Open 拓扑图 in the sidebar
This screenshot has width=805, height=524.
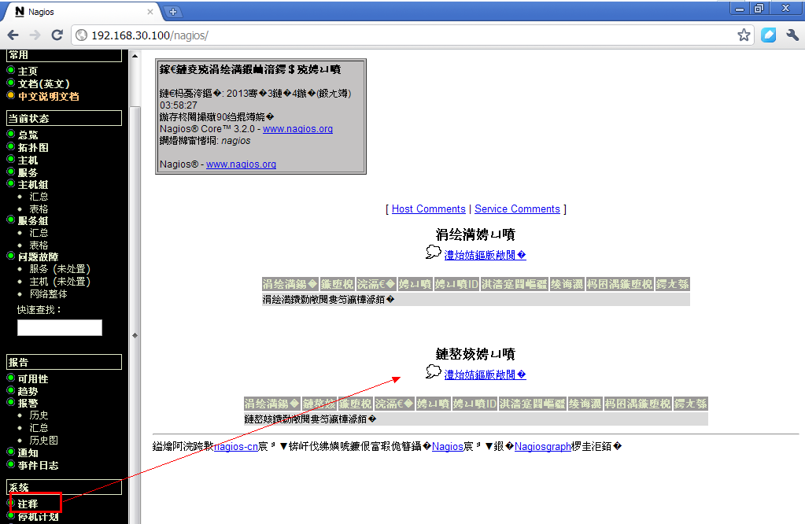(x=33, y=147)
